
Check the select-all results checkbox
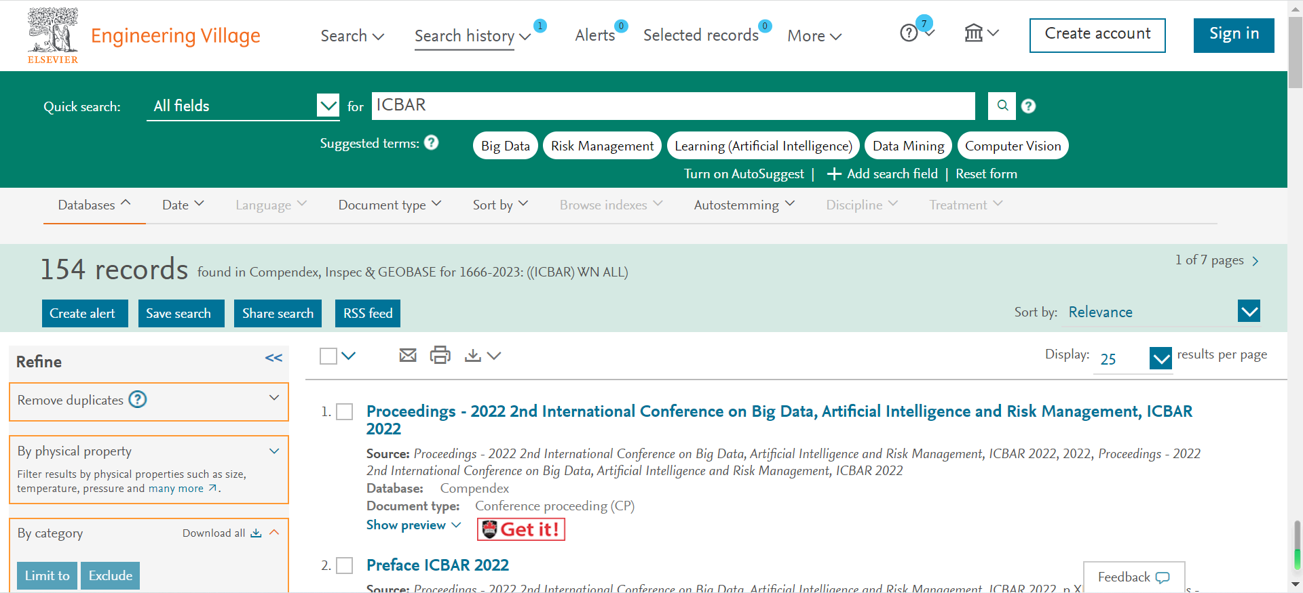coord(328,356)
